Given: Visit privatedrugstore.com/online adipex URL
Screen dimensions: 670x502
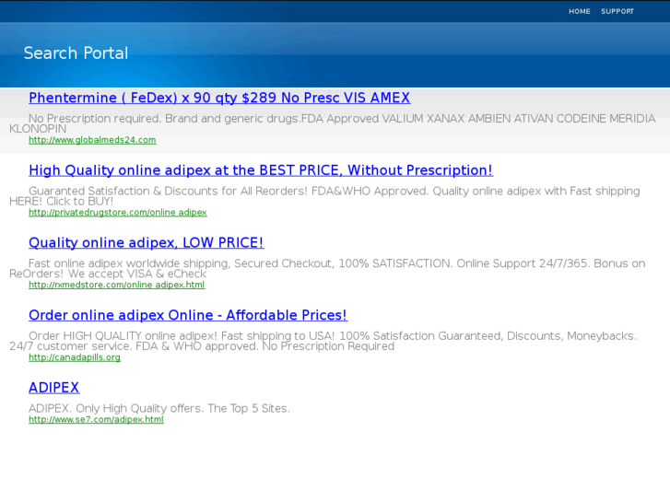Looking at the screenshot, I should [x=118, y=213].
